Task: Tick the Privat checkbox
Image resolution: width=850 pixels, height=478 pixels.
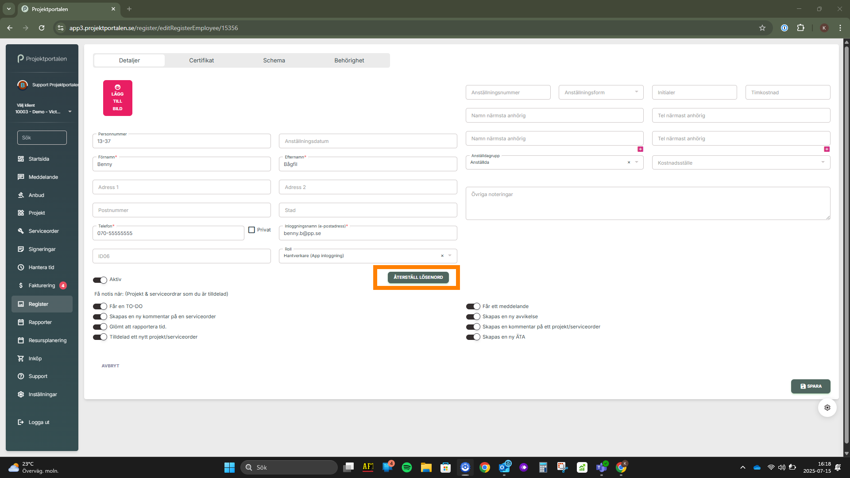Action: [x=251, y=230]
